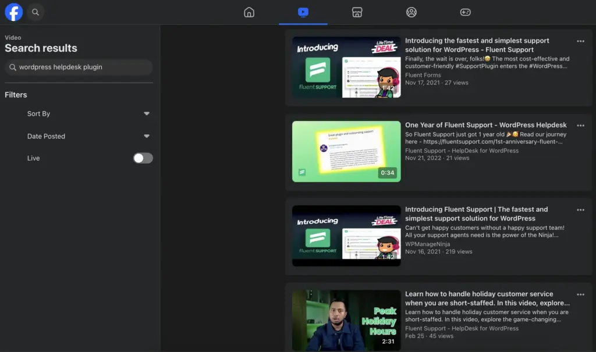Open options for 'Introducing the fastest and simplest' video
Screen dimensions: 596x352
[x=580, y=41]
